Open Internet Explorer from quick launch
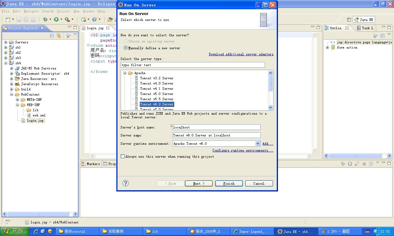The width and height of the screenshot is (394, 236). pyautogui.click(x=36, y=231)
